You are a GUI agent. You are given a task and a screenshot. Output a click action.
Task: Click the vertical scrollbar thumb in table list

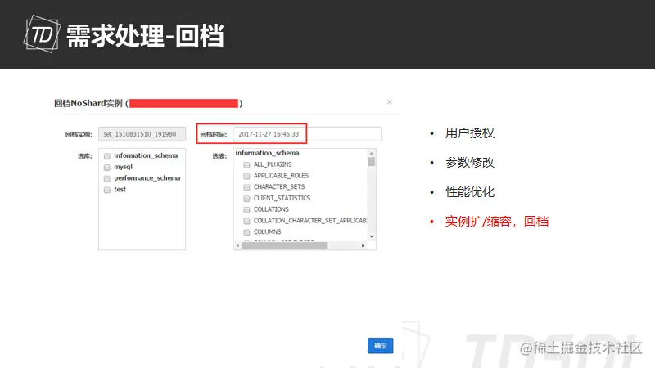(372, 161)
